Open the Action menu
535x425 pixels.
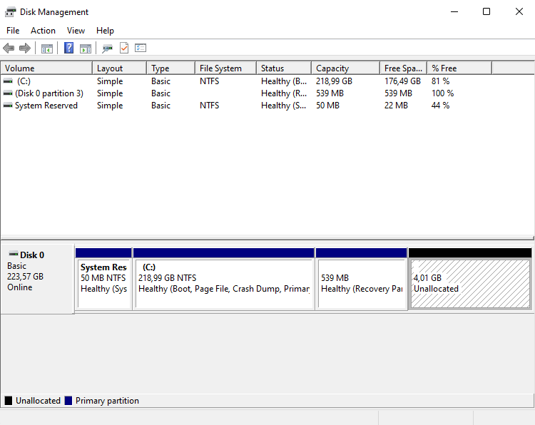point(43,31)
